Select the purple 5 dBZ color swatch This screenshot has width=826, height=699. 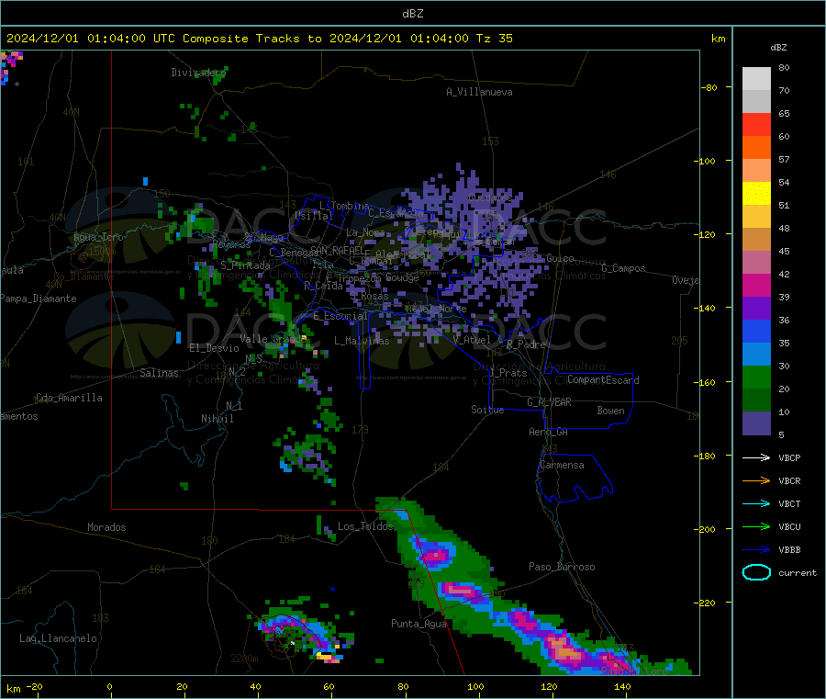756,423
